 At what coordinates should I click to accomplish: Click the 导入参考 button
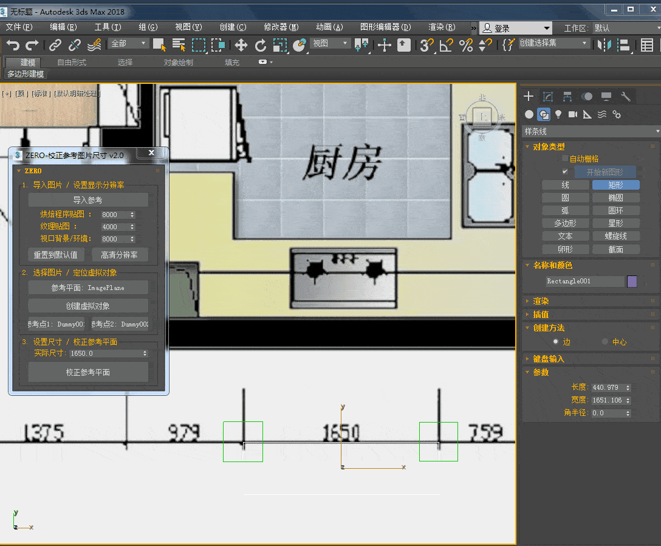point(88,200)
